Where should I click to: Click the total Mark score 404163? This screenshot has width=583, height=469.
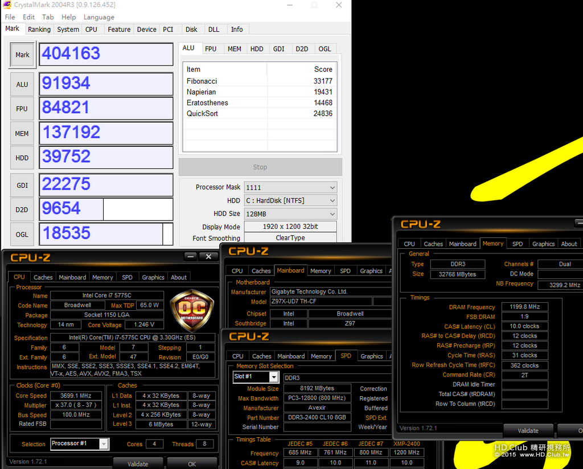click(106, 54)
